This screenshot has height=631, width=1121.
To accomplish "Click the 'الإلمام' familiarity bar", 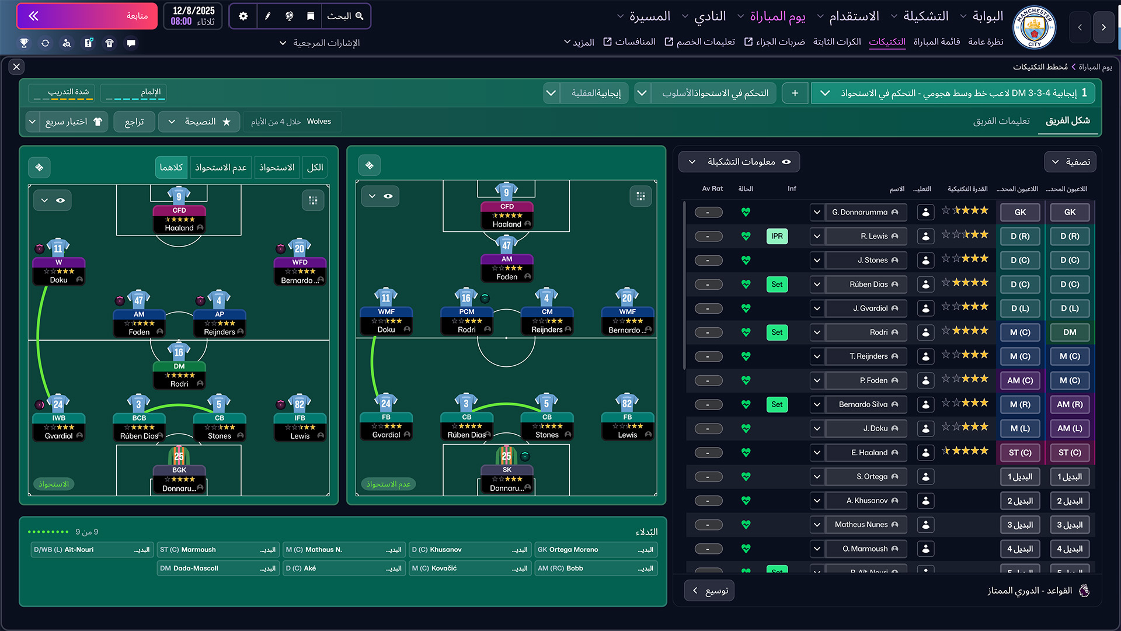I will pyautogui.click(x=134, y=93).
